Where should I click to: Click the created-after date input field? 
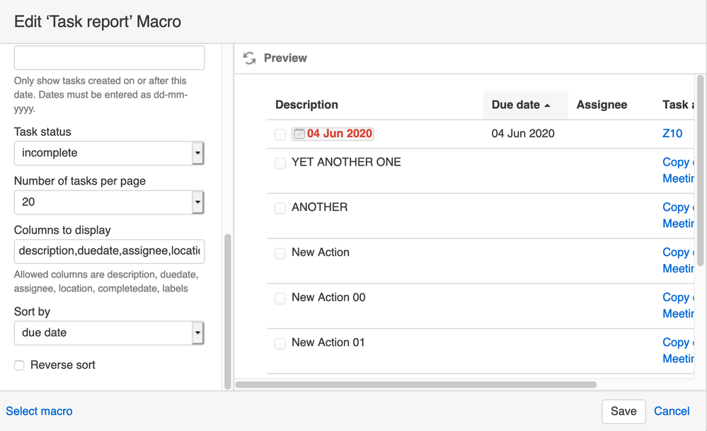click(109, 58)
